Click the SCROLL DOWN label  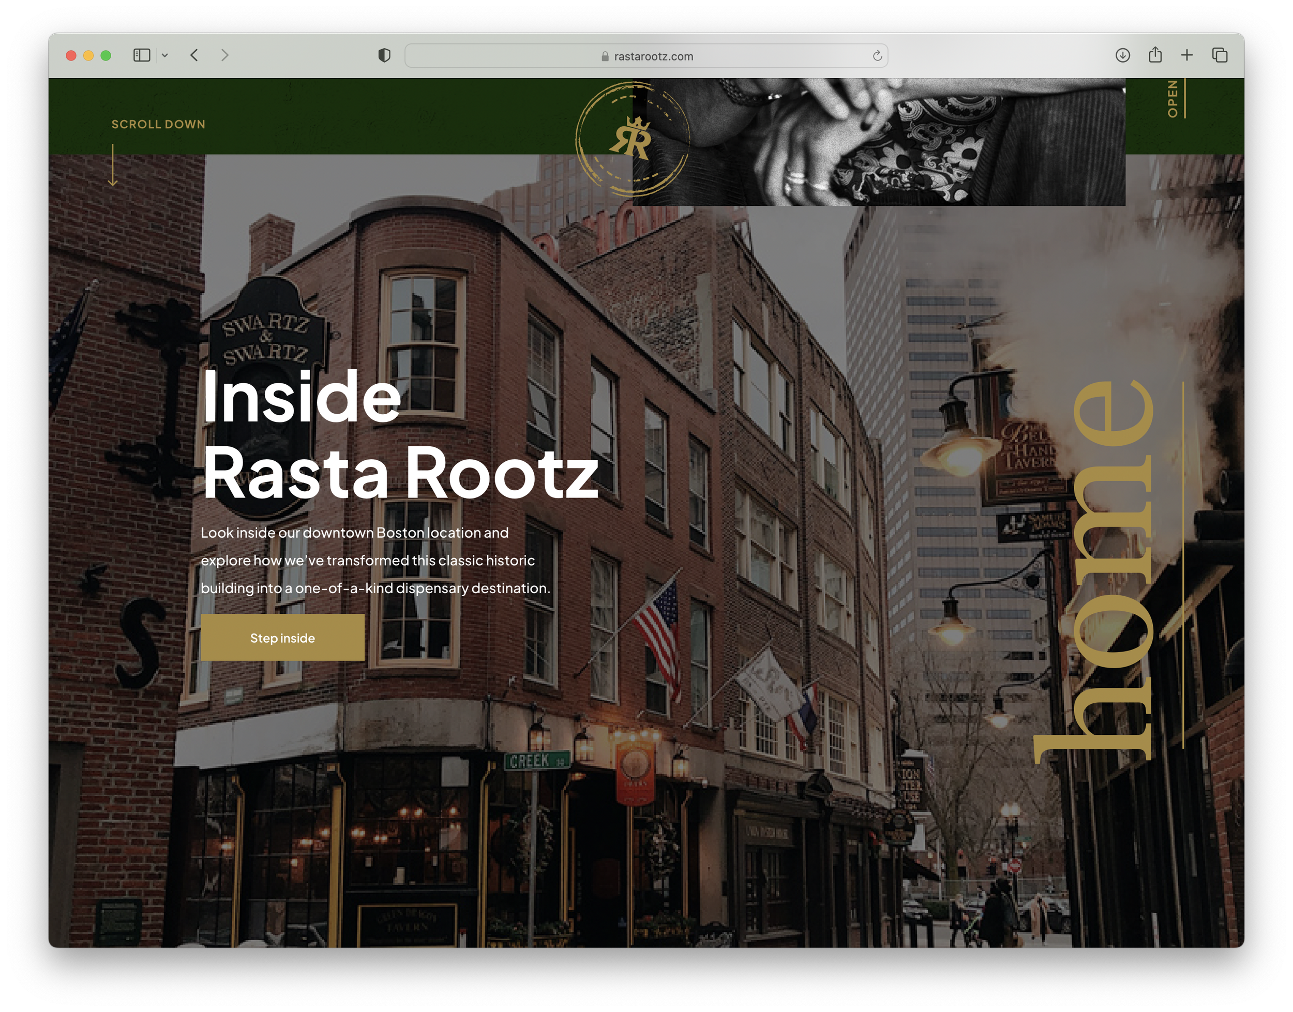click(x=158, y=125)
